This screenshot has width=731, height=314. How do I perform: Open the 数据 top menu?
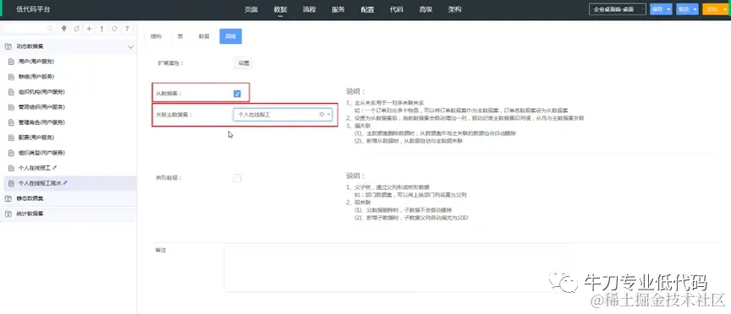(x=280, y=9)
